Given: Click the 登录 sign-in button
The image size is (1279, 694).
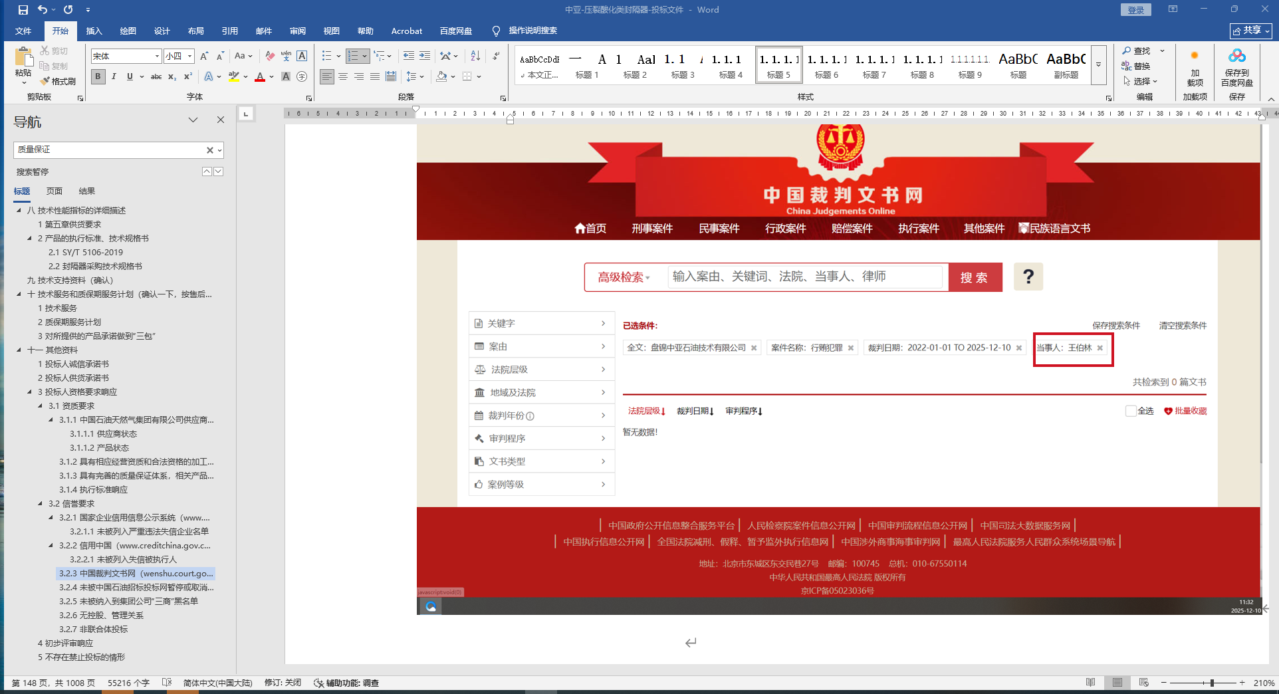Looking at the screenshot, I should click(x=1136, y=10).
